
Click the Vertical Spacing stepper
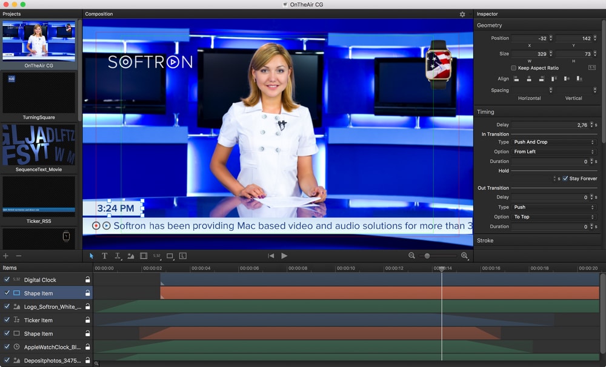[595, 90]
